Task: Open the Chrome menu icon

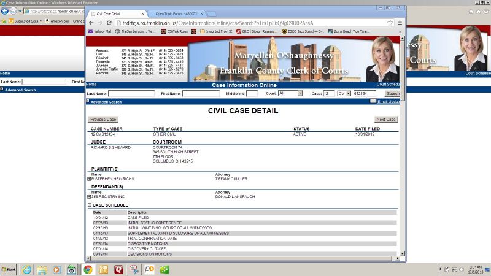Action: [400, 23]
